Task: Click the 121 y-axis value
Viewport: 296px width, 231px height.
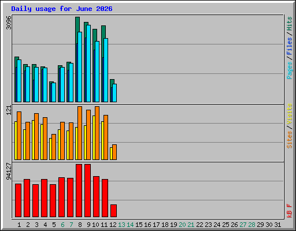Action: (9, 110)
